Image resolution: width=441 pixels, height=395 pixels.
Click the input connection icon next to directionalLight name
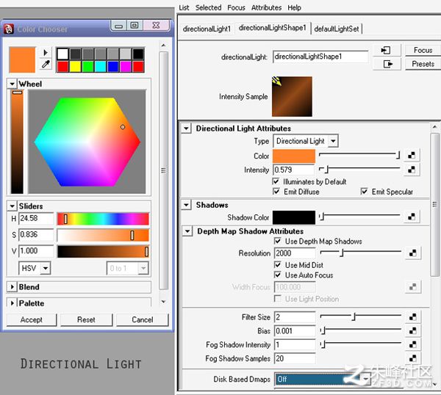[386, 50]
